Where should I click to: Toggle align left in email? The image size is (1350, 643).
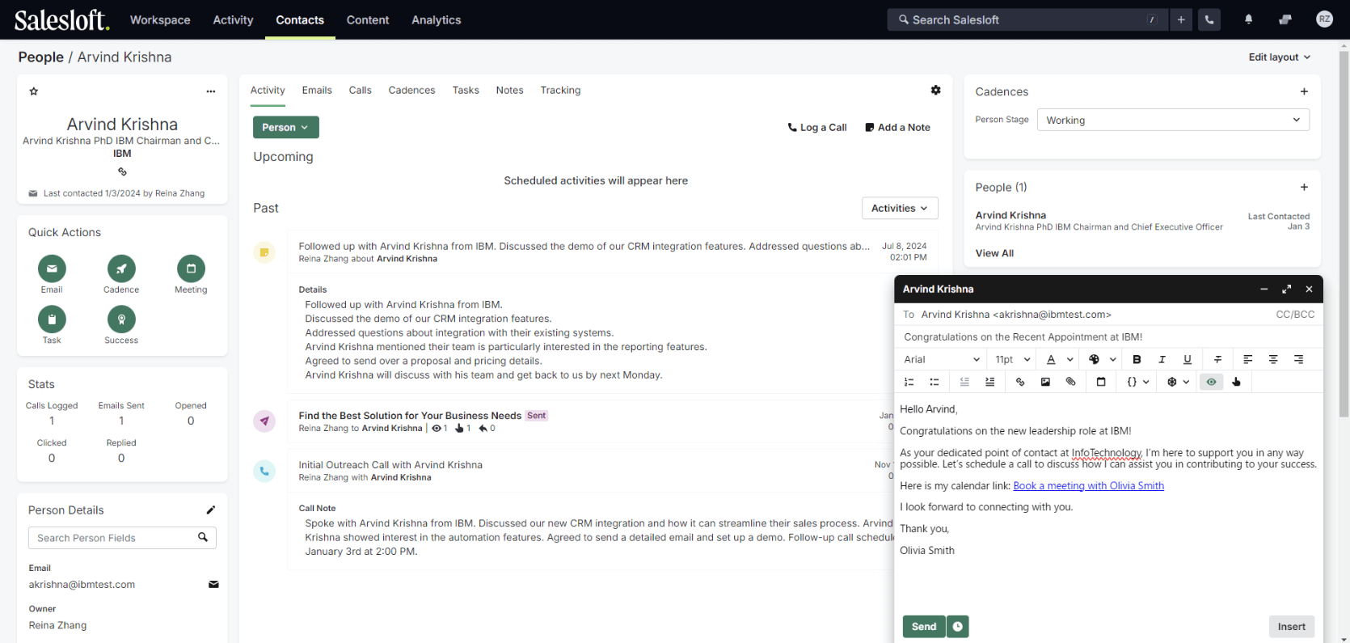(x=1248, y=359)
